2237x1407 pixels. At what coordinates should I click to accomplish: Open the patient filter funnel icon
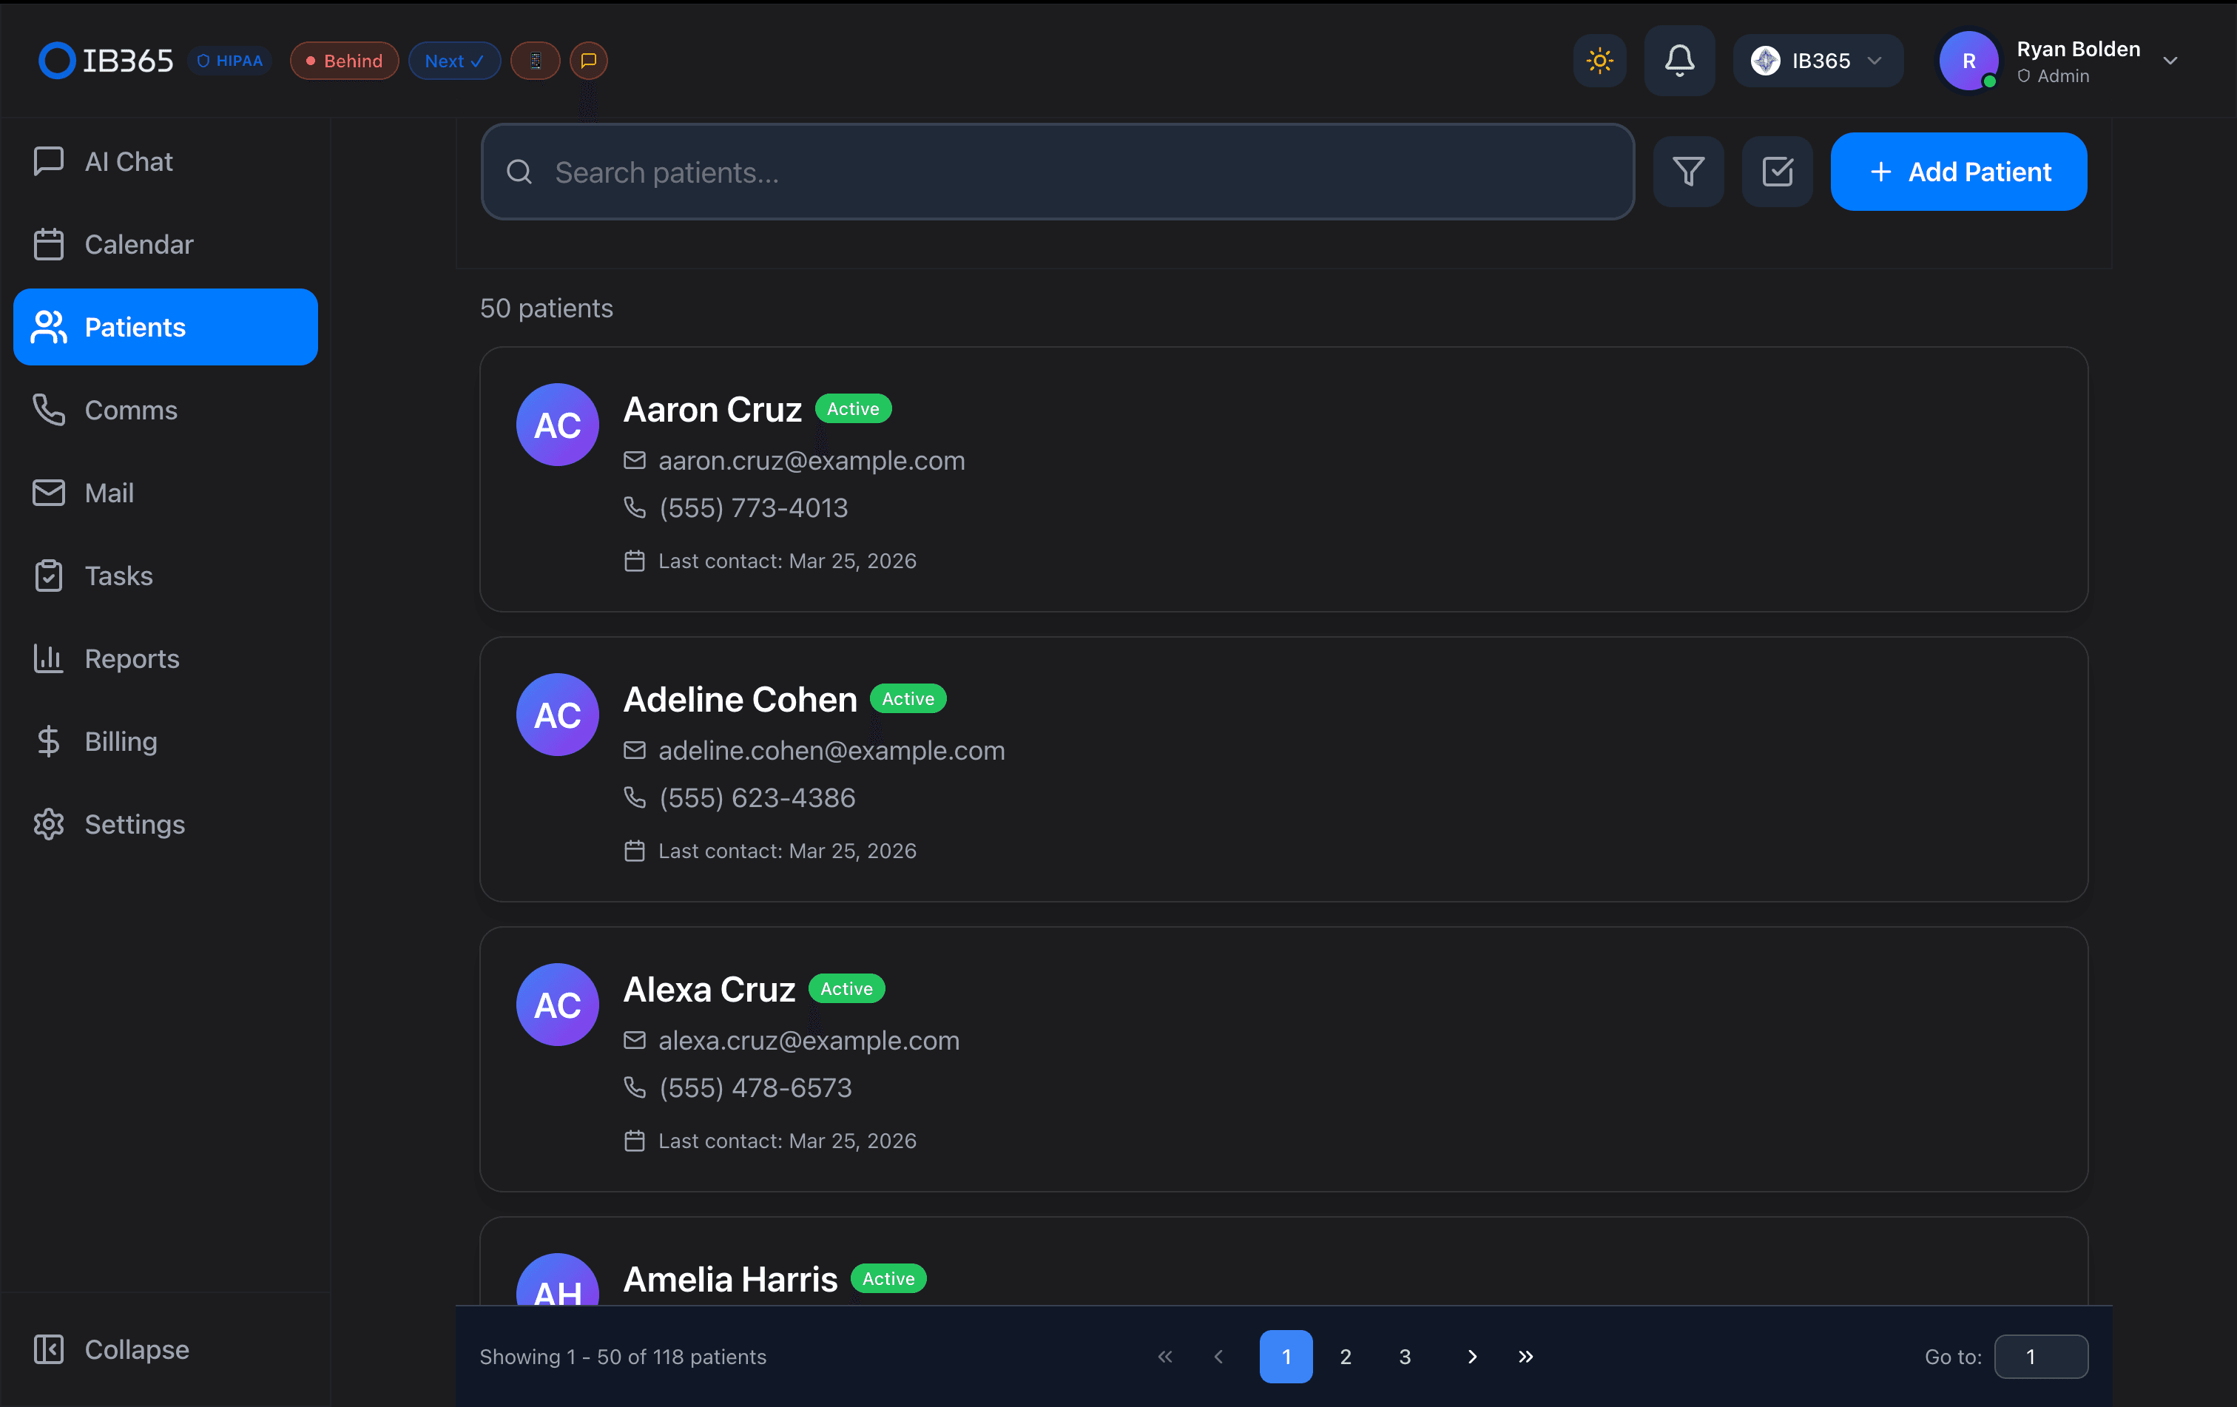pyautogui.click(x=1688, y=172)
